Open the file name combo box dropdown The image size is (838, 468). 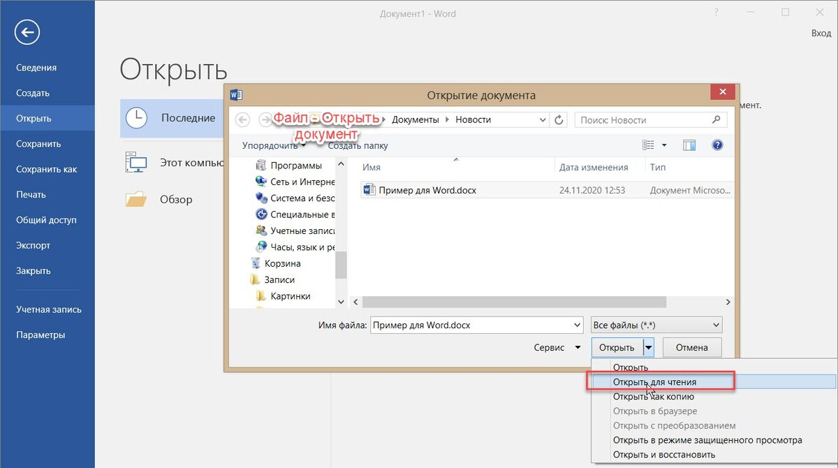click(577, 325)
